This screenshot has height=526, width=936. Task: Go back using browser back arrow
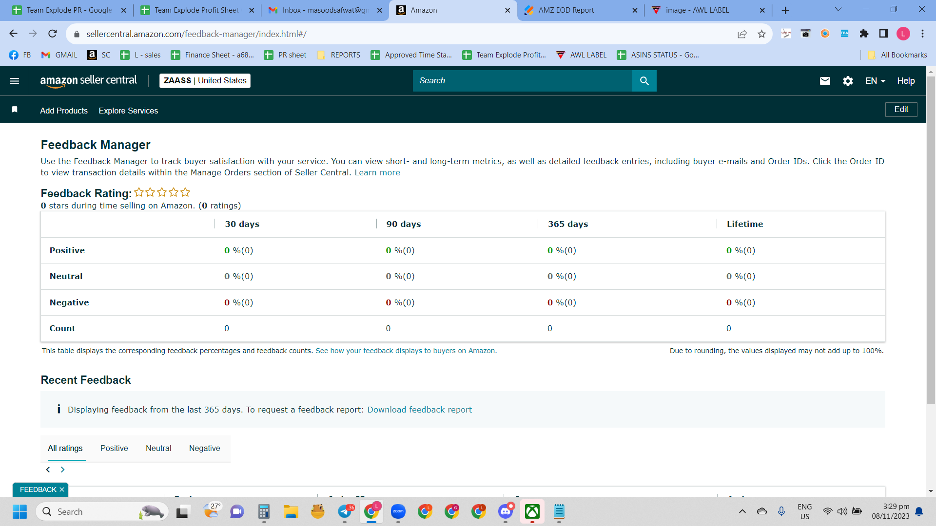[13, 34]
